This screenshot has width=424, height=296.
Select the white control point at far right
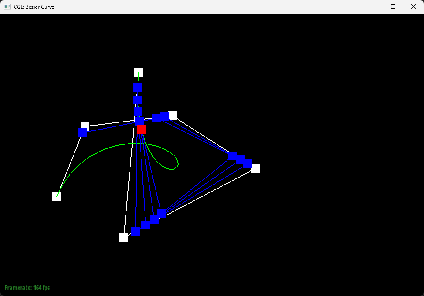[255, 169]
